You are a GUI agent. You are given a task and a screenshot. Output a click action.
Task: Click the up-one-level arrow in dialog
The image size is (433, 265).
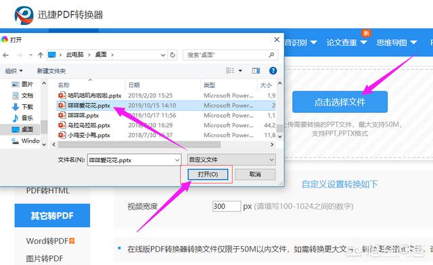pyautogui.click(x=41, y=55)
